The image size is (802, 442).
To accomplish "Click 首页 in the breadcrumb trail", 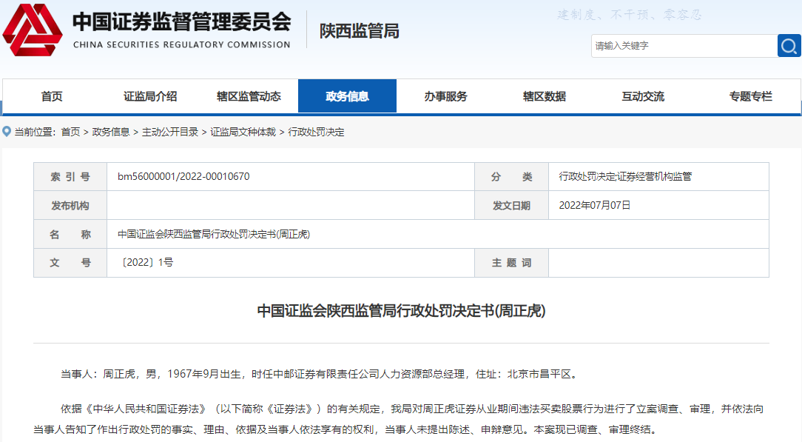I will [x=70, y=132].
